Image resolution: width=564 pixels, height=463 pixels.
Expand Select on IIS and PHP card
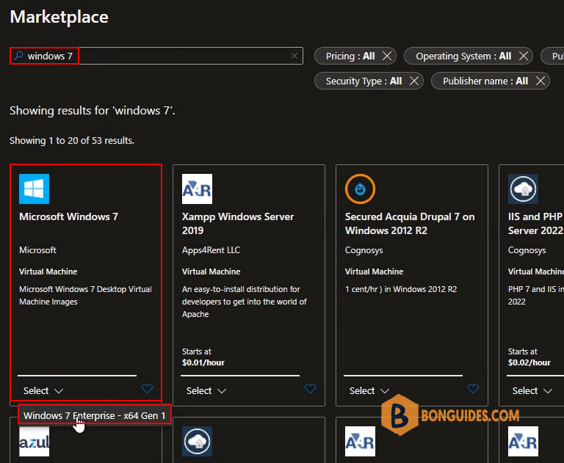532,391
